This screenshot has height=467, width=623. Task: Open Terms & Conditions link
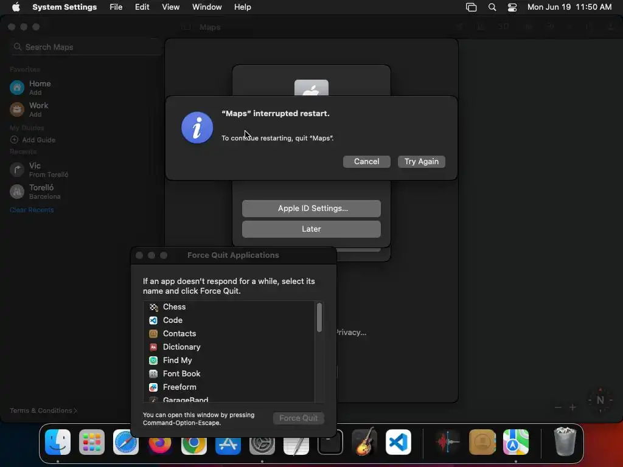(43, 410)
